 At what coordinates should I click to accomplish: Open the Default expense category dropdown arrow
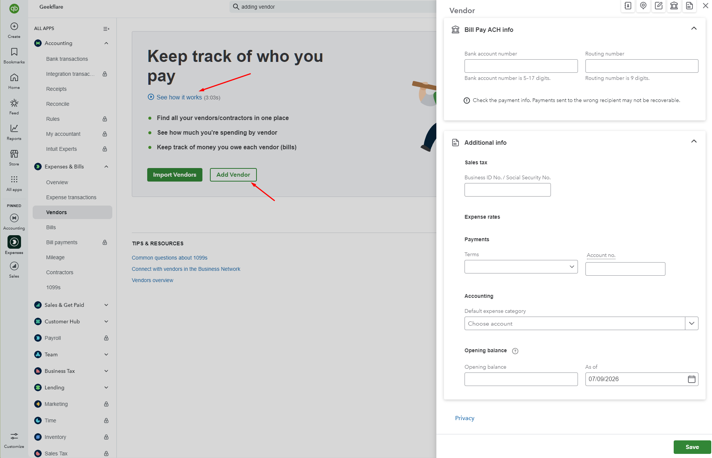click(x=691, y=323)
